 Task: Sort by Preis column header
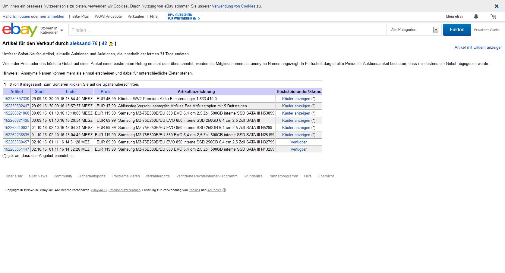(x=106, y=91)
